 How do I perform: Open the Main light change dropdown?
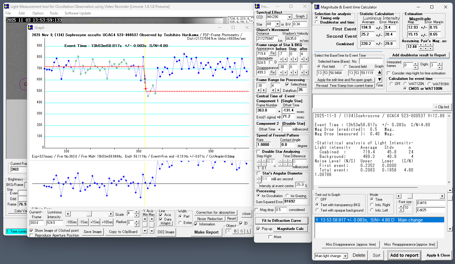[x=345, y=256]
